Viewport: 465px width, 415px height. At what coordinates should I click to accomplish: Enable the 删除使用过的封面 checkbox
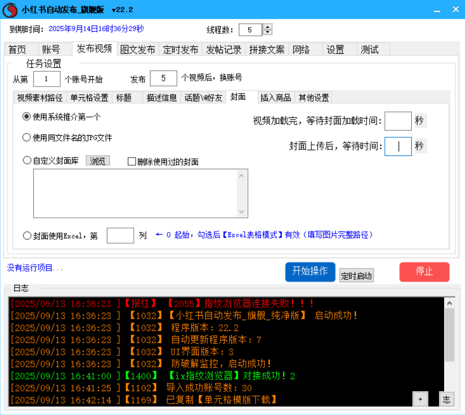(131, 161)
